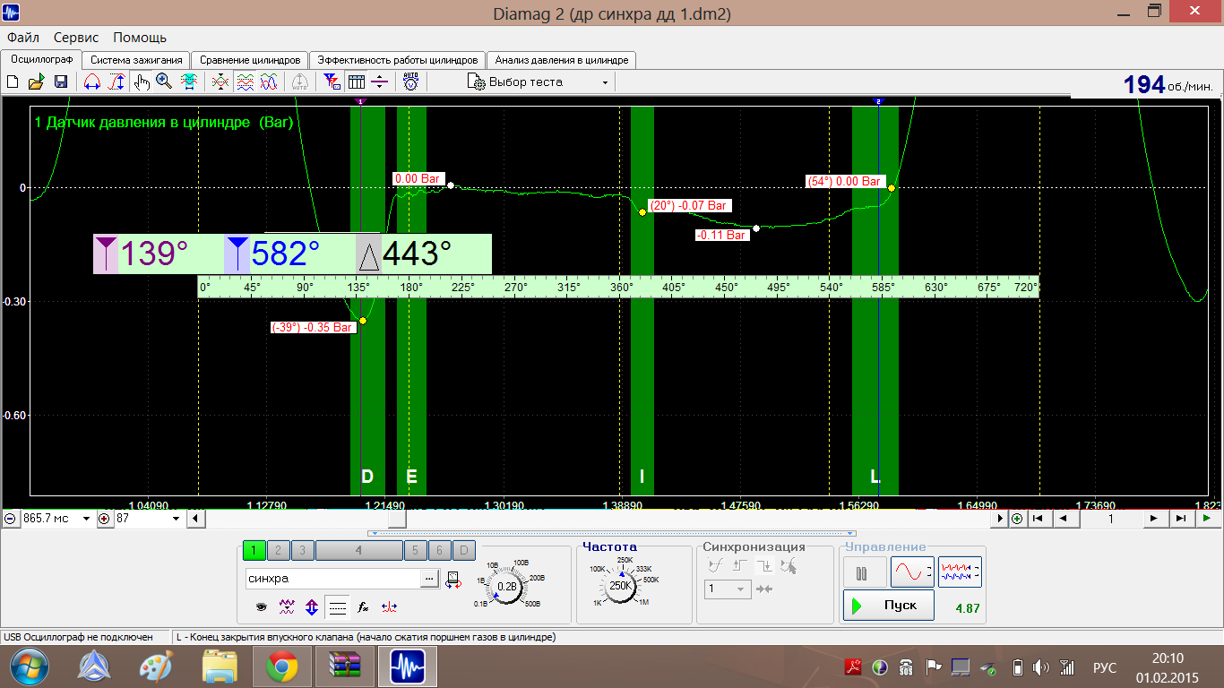Select the vertical measure tool with blue arrow

[x=116, y=82]
